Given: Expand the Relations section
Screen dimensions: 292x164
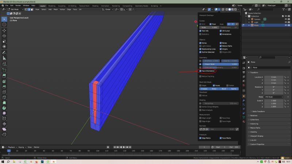Looking at the screenshot, I should (x=253, y=116).
